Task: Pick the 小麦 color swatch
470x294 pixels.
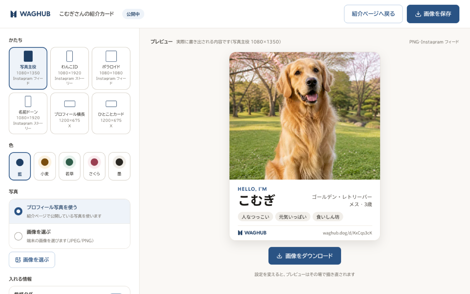Action: click(x=45, y=166)
